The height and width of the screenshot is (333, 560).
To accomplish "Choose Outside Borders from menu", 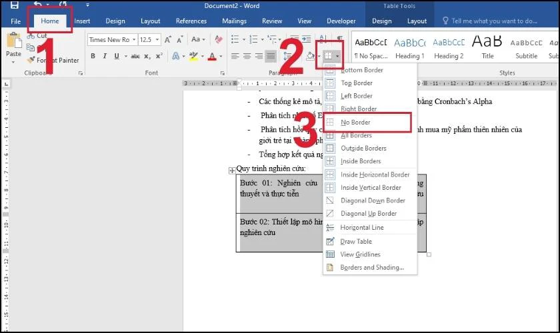I will 369,148.
